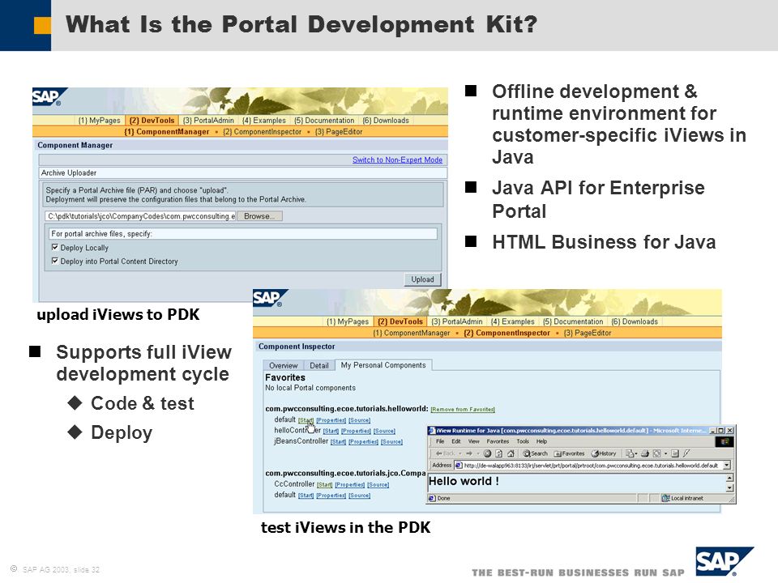
Task: Select (6) Downloads tab in Component Inspector portal
Action: [635, 321]
